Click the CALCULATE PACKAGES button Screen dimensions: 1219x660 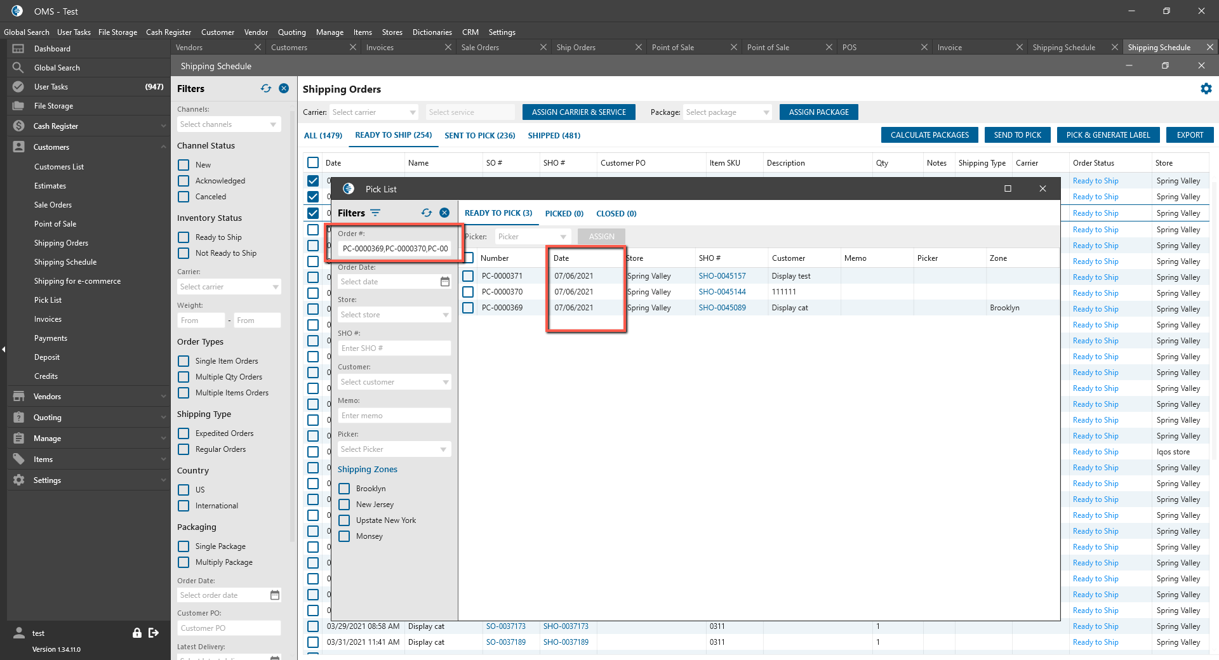pyautogui.click(x=929, y=135)
